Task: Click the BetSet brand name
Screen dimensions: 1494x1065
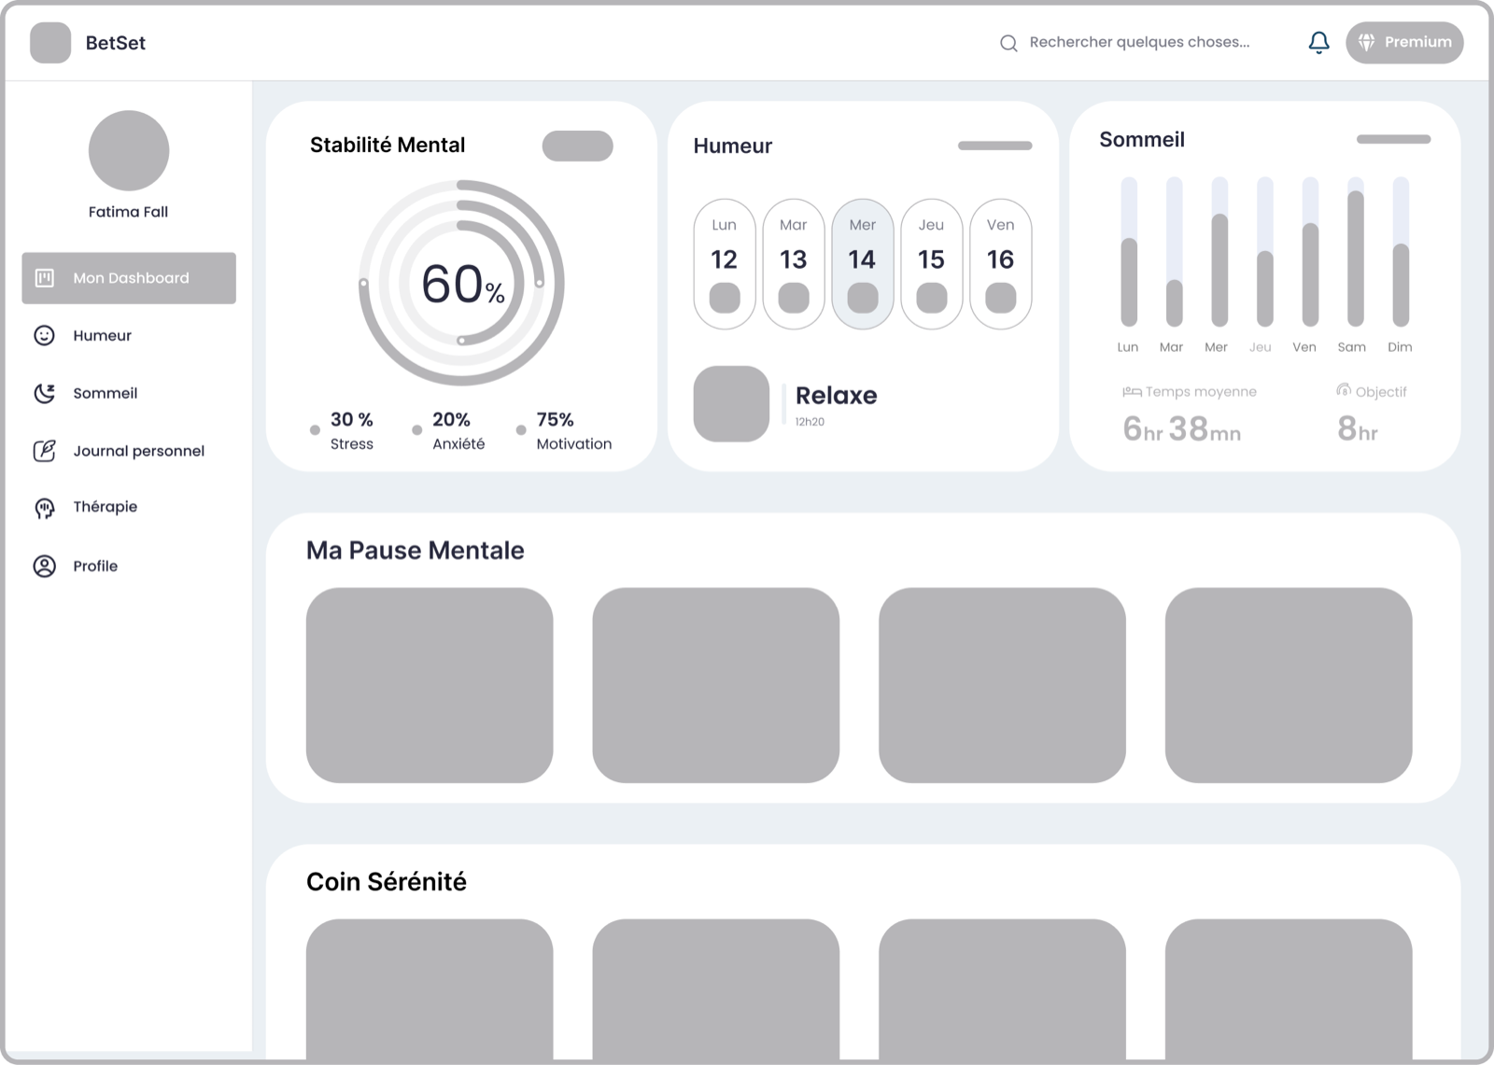Action: click(x=116, y=43)
